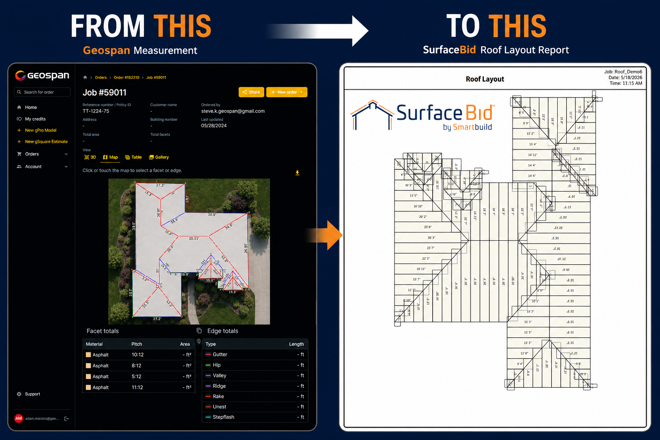The image size is (660, 440).
Task: Click the "Length" column header
Action: coord(296,344)
